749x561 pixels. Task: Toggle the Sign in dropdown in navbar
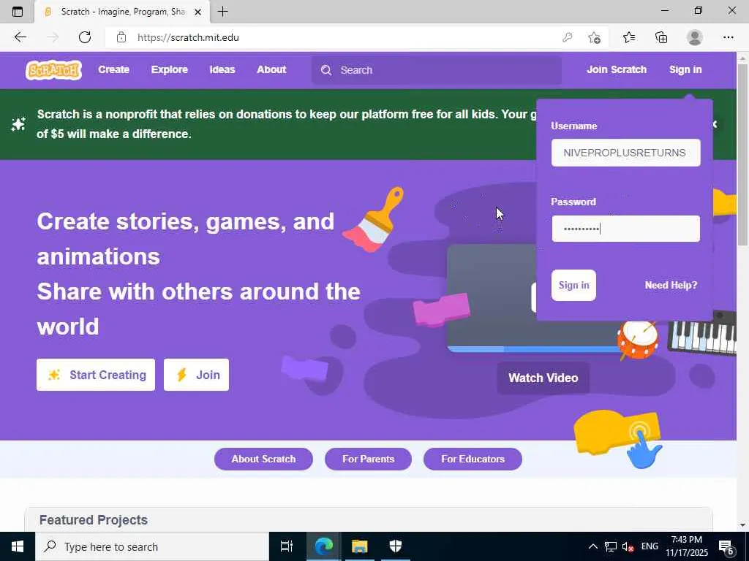[685, 69]
